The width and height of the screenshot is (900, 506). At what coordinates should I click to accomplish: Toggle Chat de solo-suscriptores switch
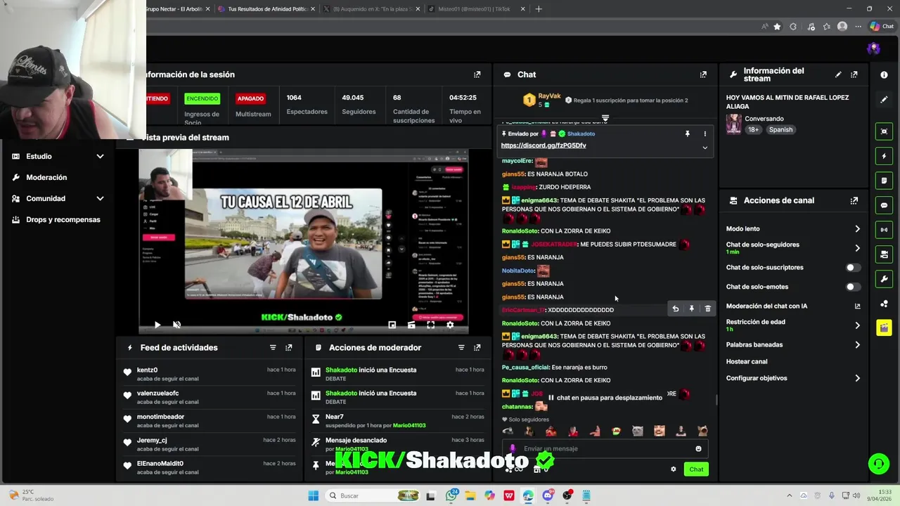pos(852,267)
